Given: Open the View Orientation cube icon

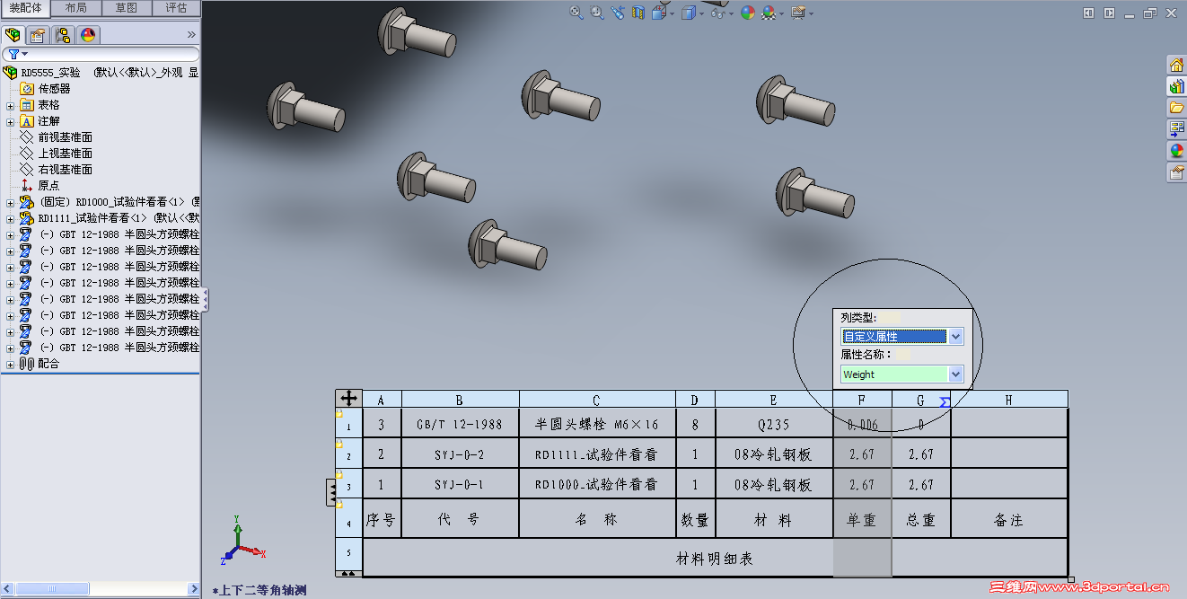Looking at the screenshot, I should tap(659, 13).
